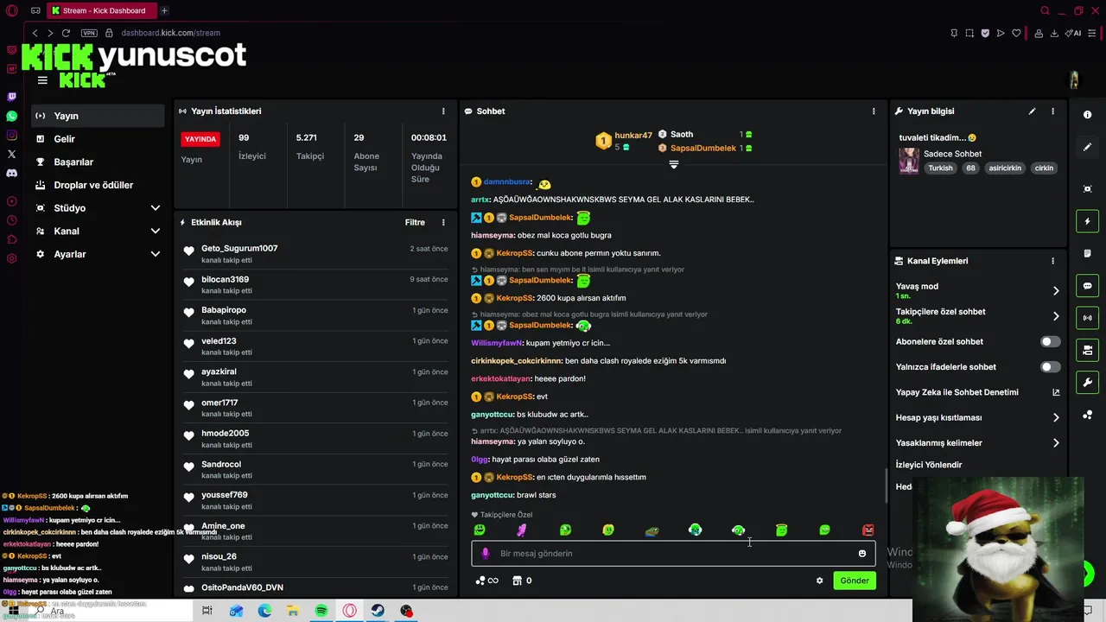
Task: Open Spotify from the Windows taskbar
Action: tap(321, 611)
